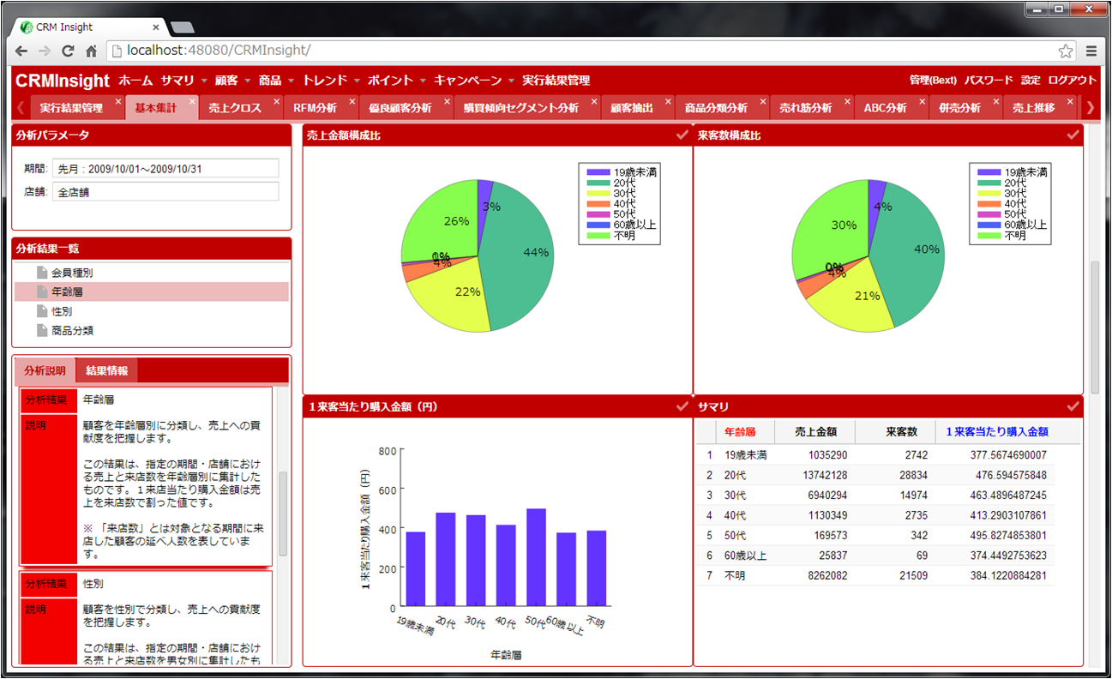Toggle the checkmark on the 売上金額構成比 panel
This screenshot has width=1112, height=679.
click(682, 135)
